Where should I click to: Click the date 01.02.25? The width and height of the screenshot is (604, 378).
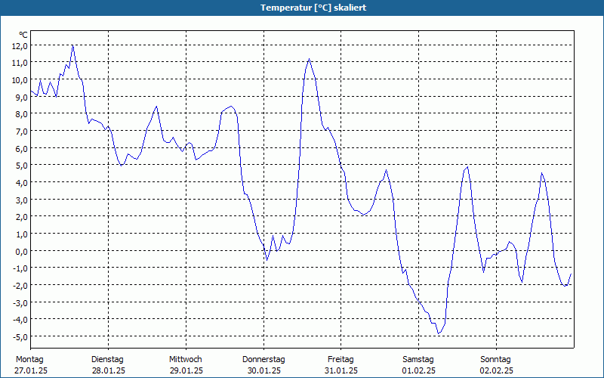click(419, 370)
